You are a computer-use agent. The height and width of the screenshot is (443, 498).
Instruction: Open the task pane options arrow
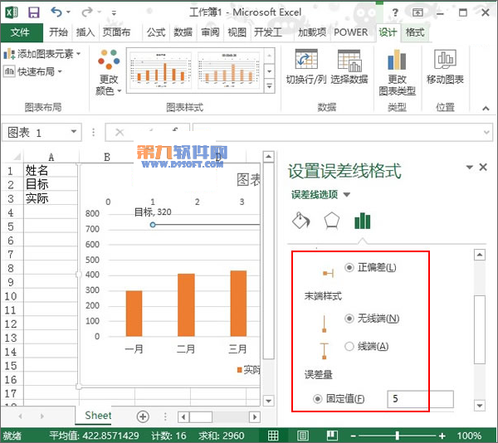pos(469,168)
